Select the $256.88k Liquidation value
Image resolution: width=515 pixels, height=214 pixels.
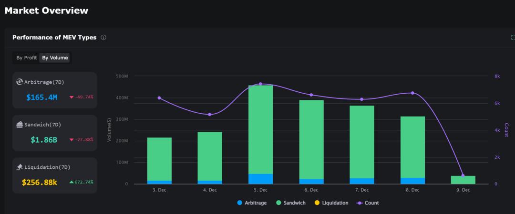40,182
